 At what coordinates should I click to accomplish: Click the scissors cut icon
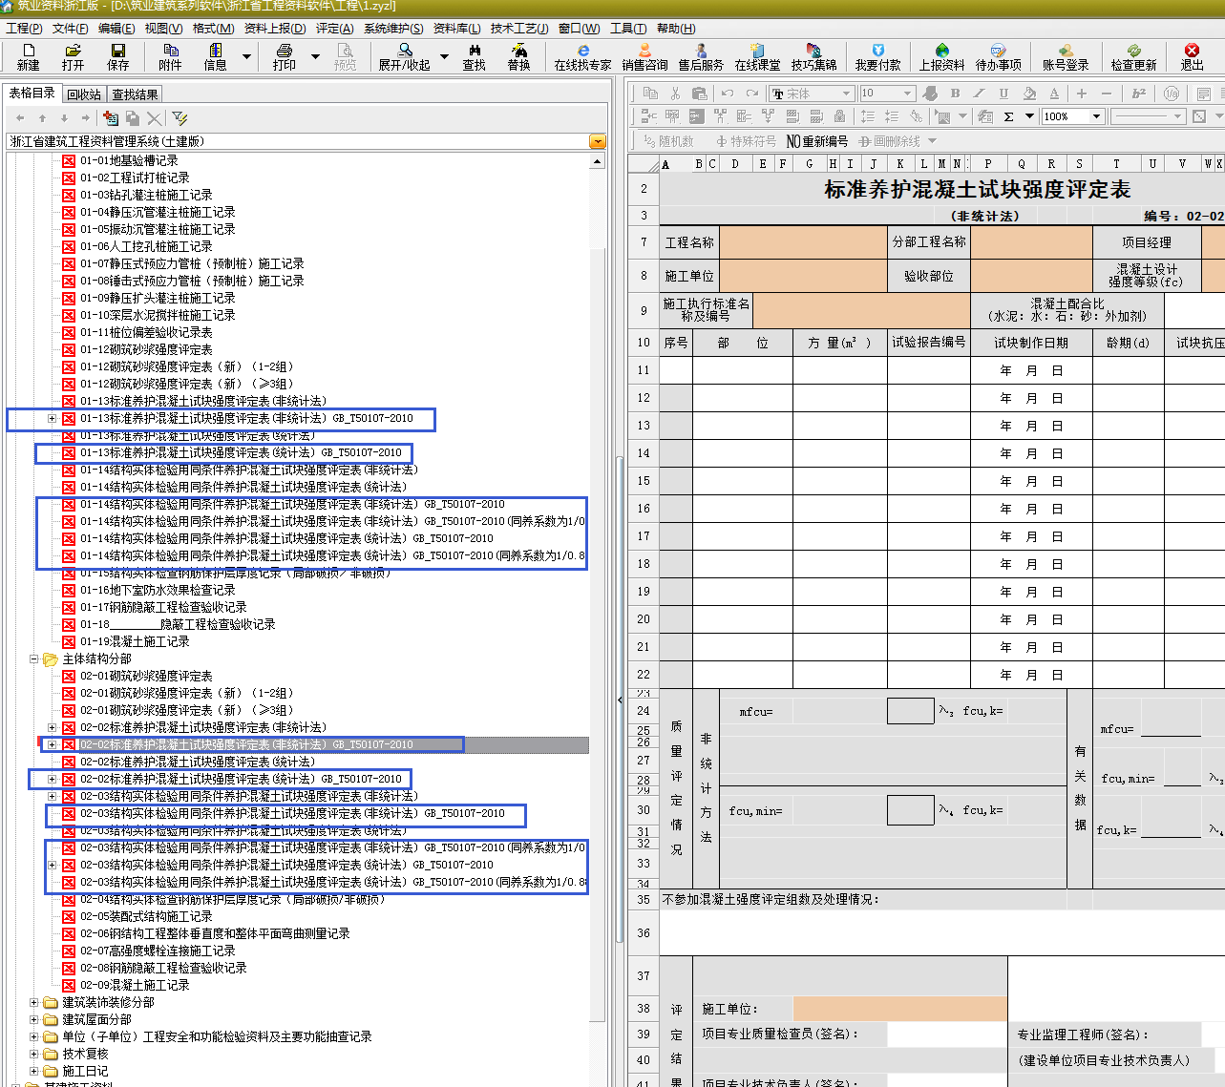coord(675,94)
